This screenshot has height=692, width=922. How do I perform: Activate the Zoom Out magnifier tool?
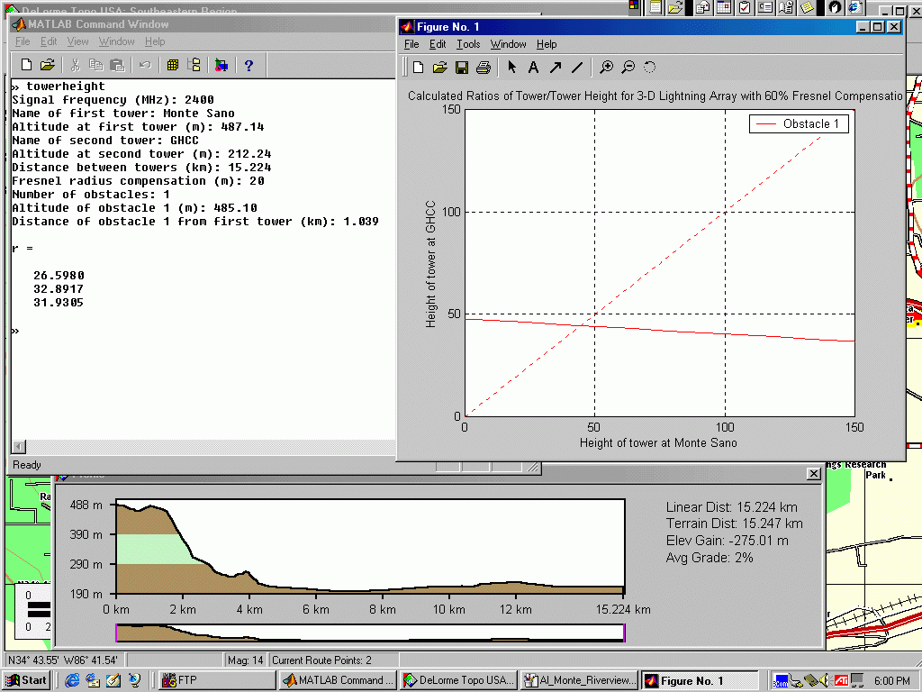point(628,68)
